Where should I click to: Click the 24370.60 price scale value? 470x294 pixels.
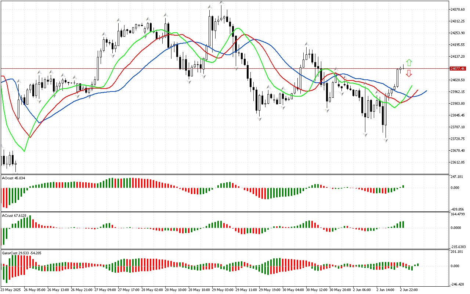(458, 9)
